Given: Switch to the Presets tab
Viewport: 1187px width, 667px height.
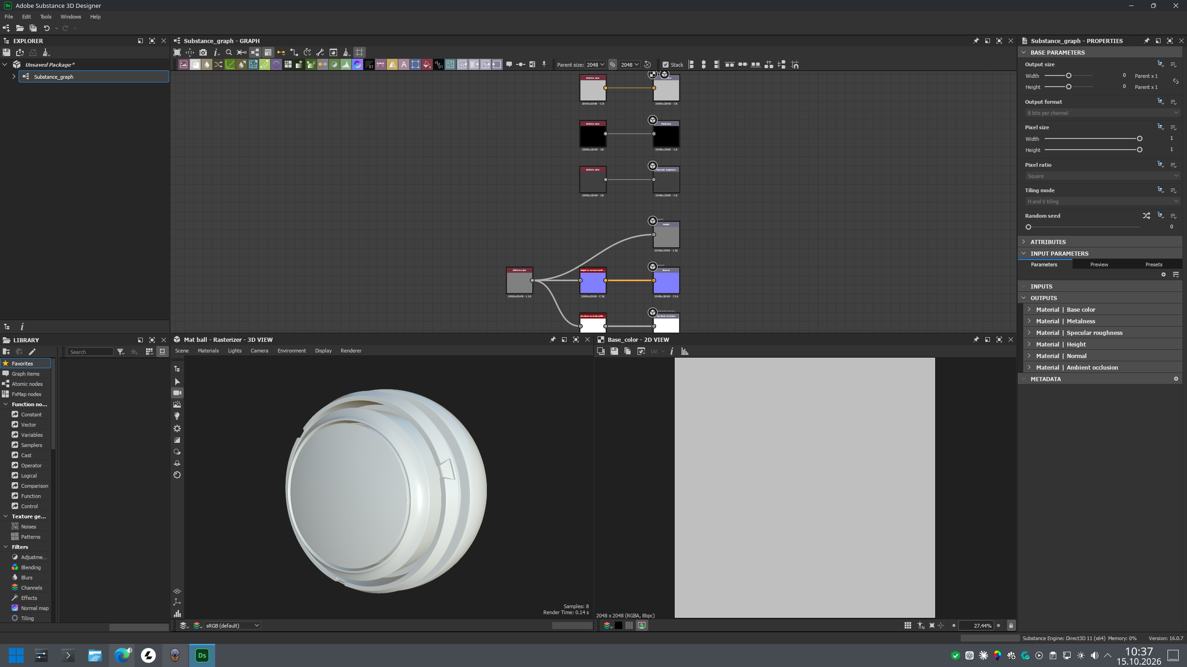Looking at the screenshot, I should click(x=1154, y=264).
